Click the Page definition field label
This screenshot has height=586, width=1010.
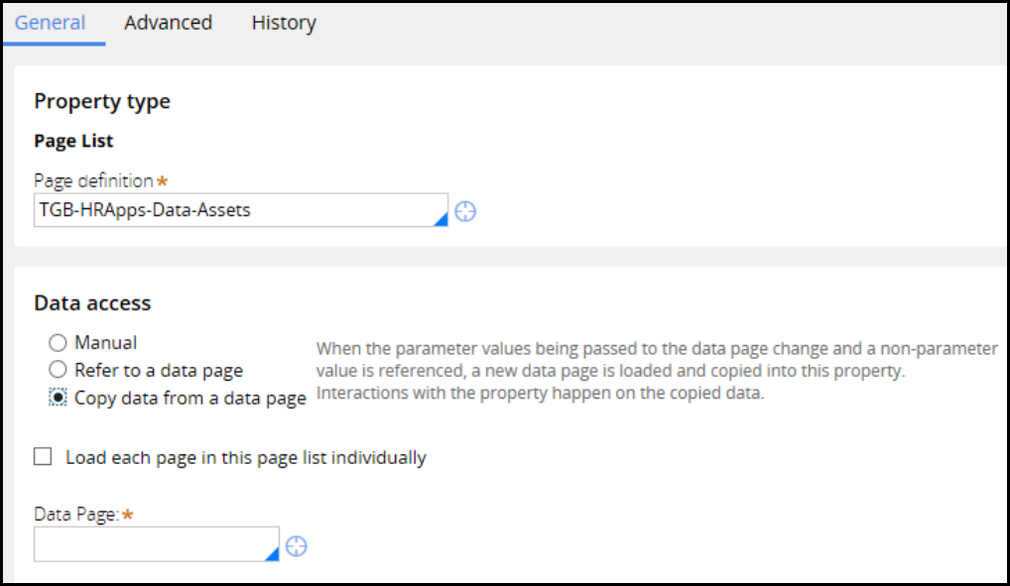click(x=93, y=181)
